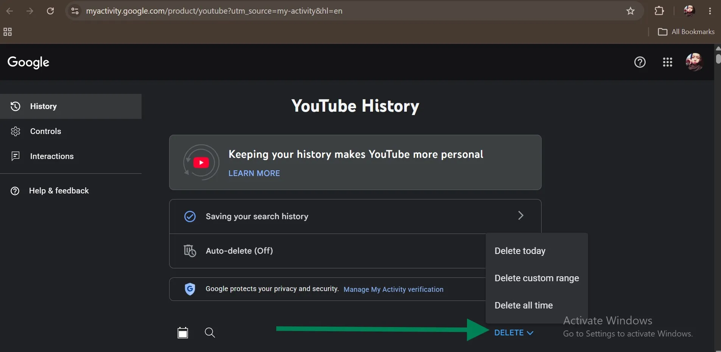This screenshot has width=721, height=352.
Task: Click the auto-delete trash clock icon
Action: pos(190,251)
